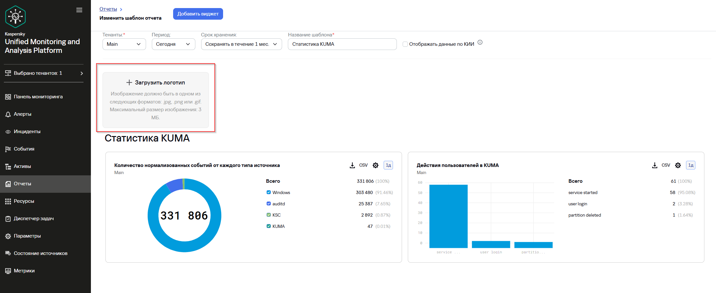Click the Source status icon in the sidebar

[8, 253]
